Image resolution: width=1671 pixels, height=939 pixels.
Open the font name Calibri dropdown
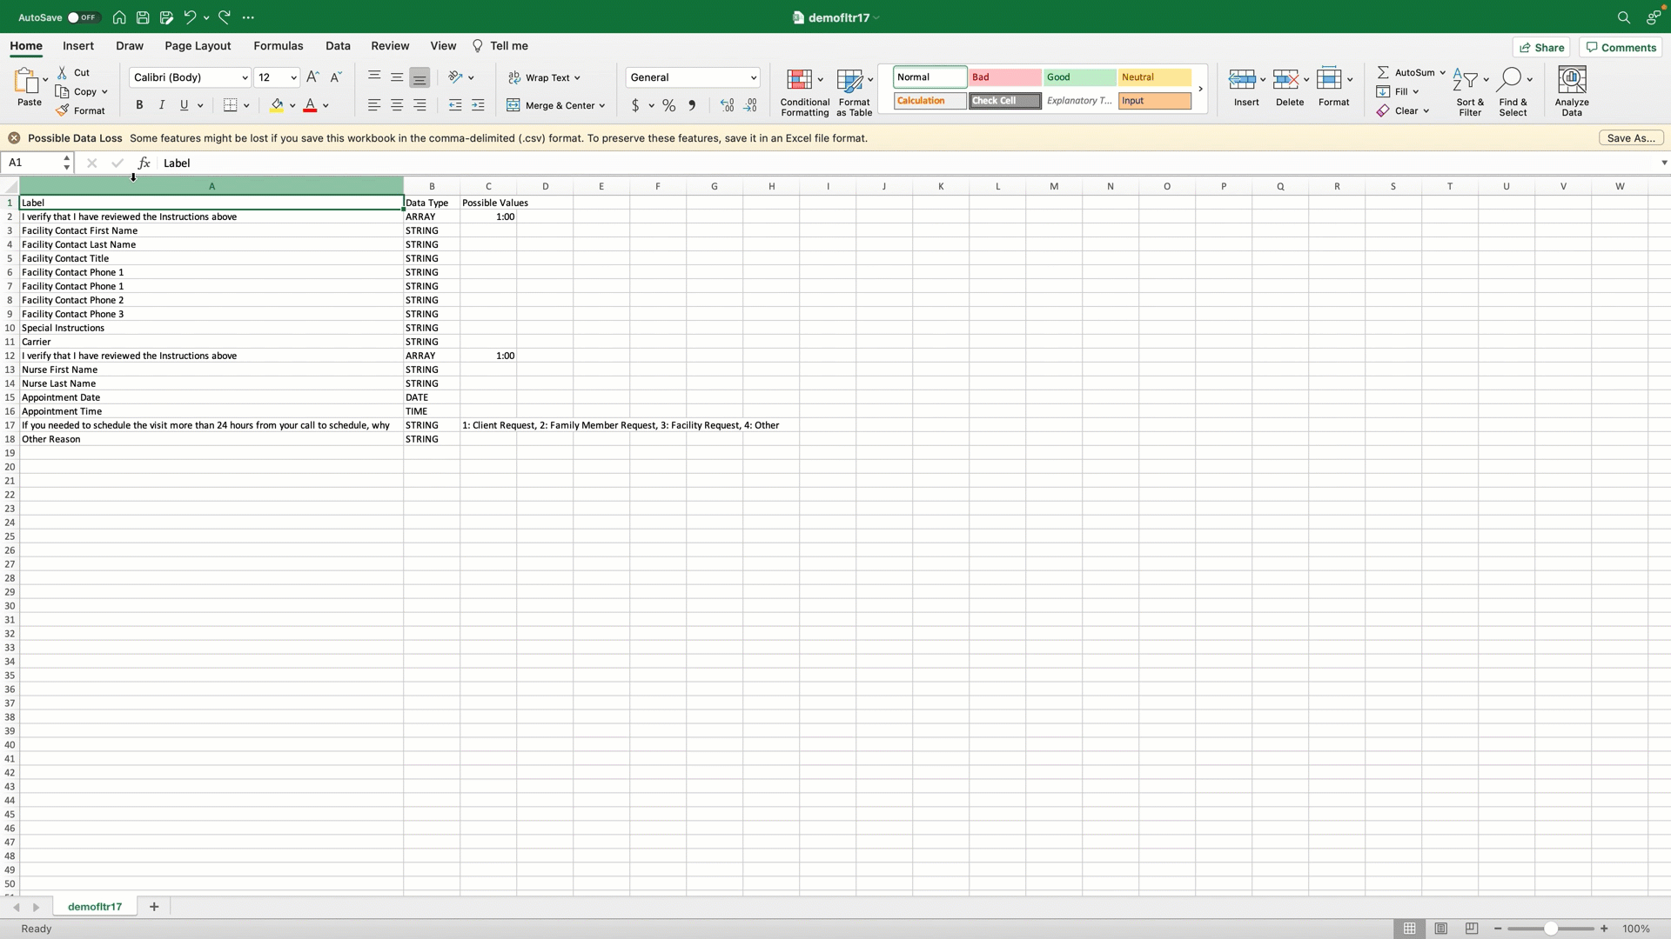coord(245,77)
